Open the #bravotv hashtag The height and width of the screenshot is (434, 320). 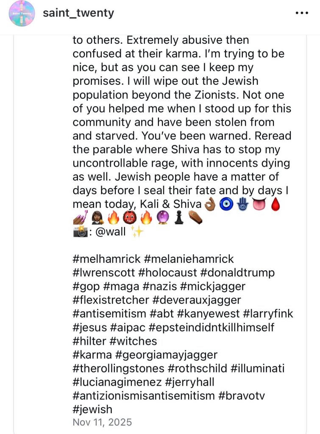248,395
